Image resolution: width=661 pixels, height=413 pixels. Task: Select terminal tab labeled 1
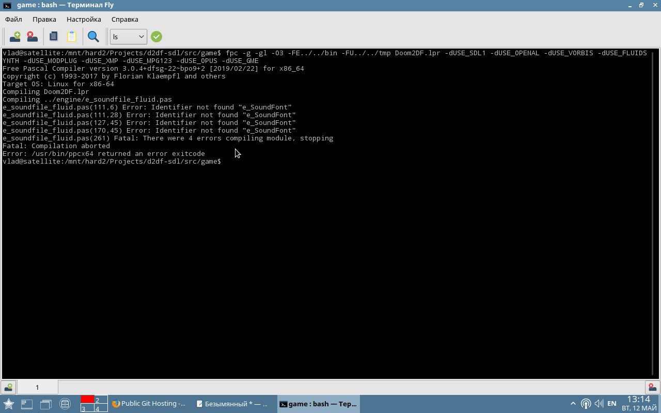[x=37, y=387]
